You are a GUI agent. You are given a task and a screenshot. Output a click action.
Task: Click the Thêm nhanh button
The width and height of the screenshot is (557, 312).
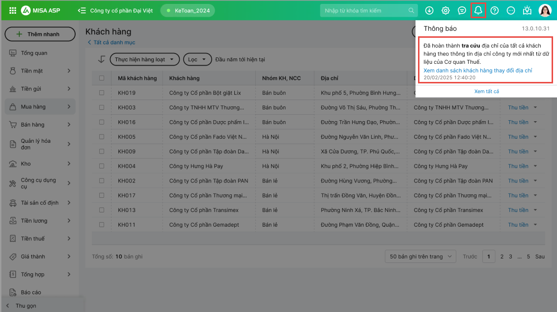pyautogui.click(x=40, y=34)
